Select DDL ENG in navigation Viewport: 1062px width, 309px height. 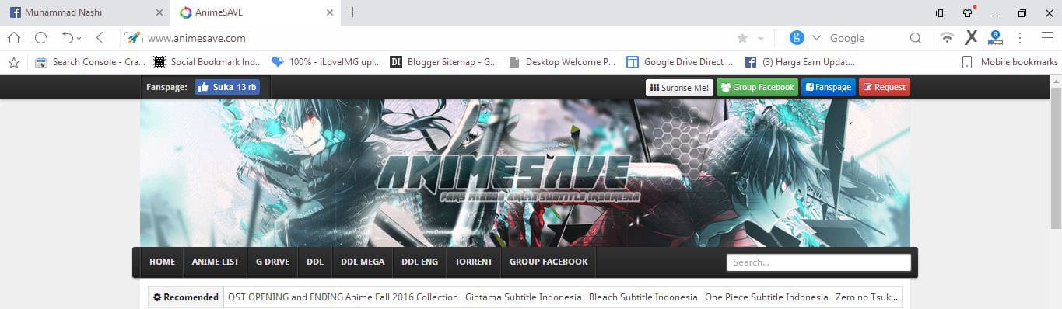[419, 262]
